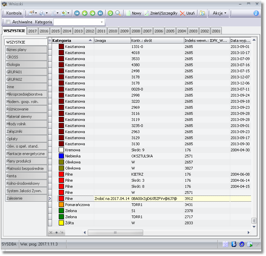This screenshot has width=266, height=256.
Task: Go to previous record green arrow
Action: pyautogui.click(x=85, y=13)
